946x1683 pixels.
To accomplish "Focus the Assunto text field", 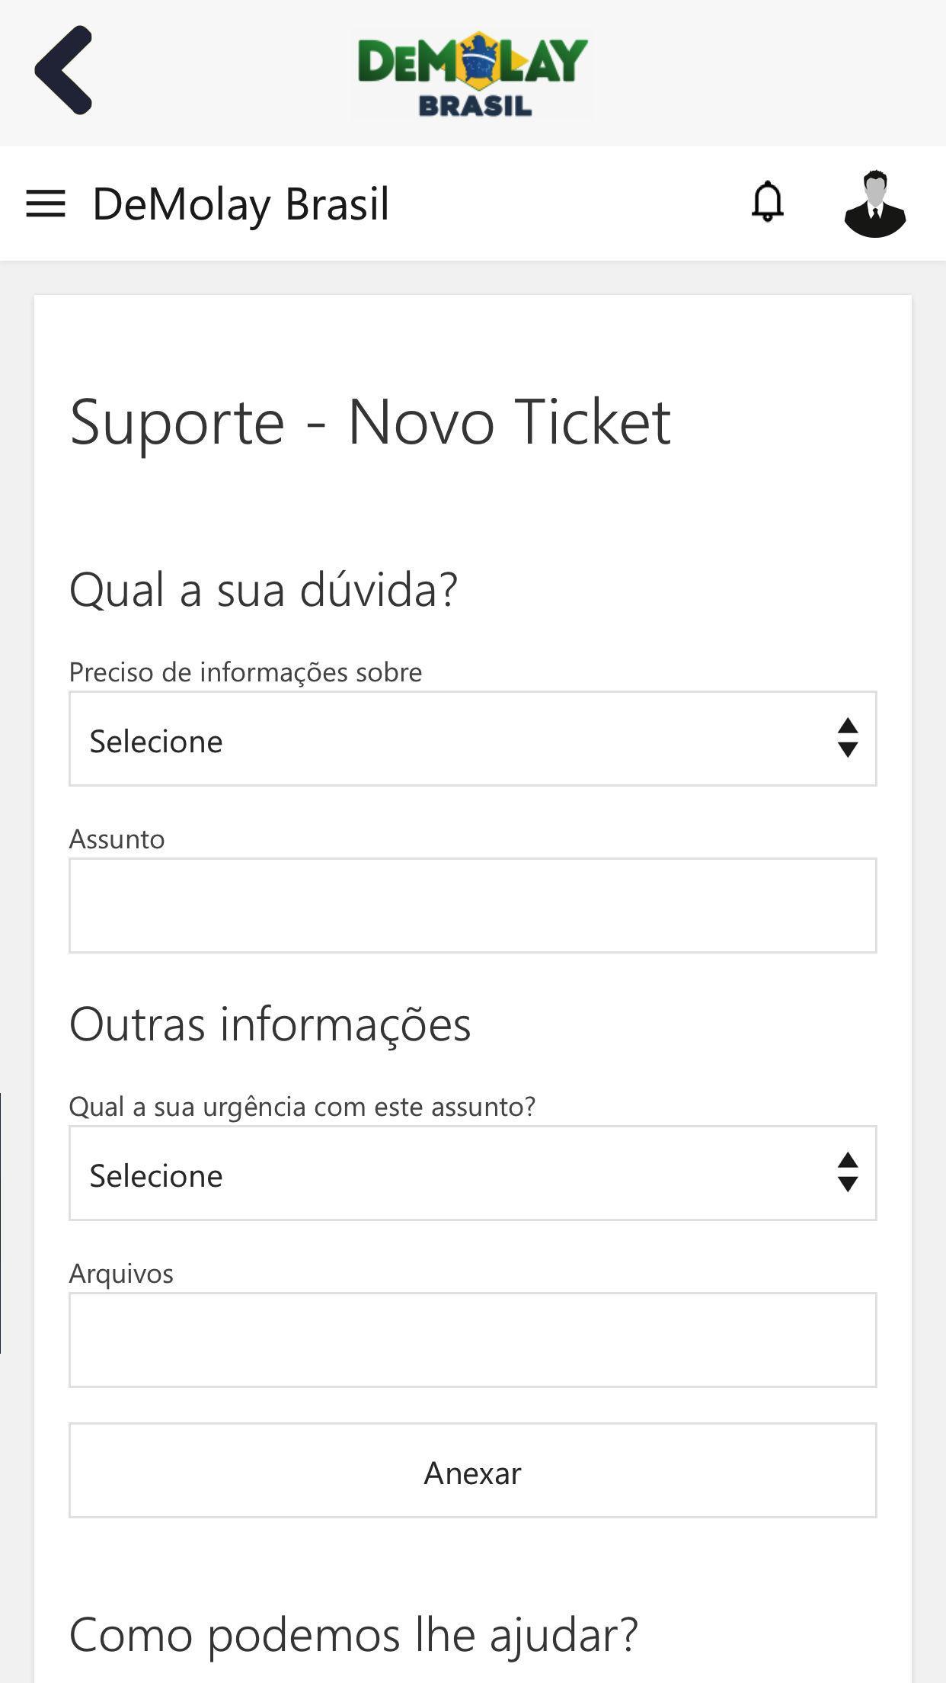I will [x=472, y=906].
